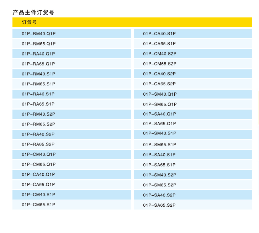Screen dimensions: 259x233
Task: Select order number 01P-CA65.Q1P
Action: 38,184
